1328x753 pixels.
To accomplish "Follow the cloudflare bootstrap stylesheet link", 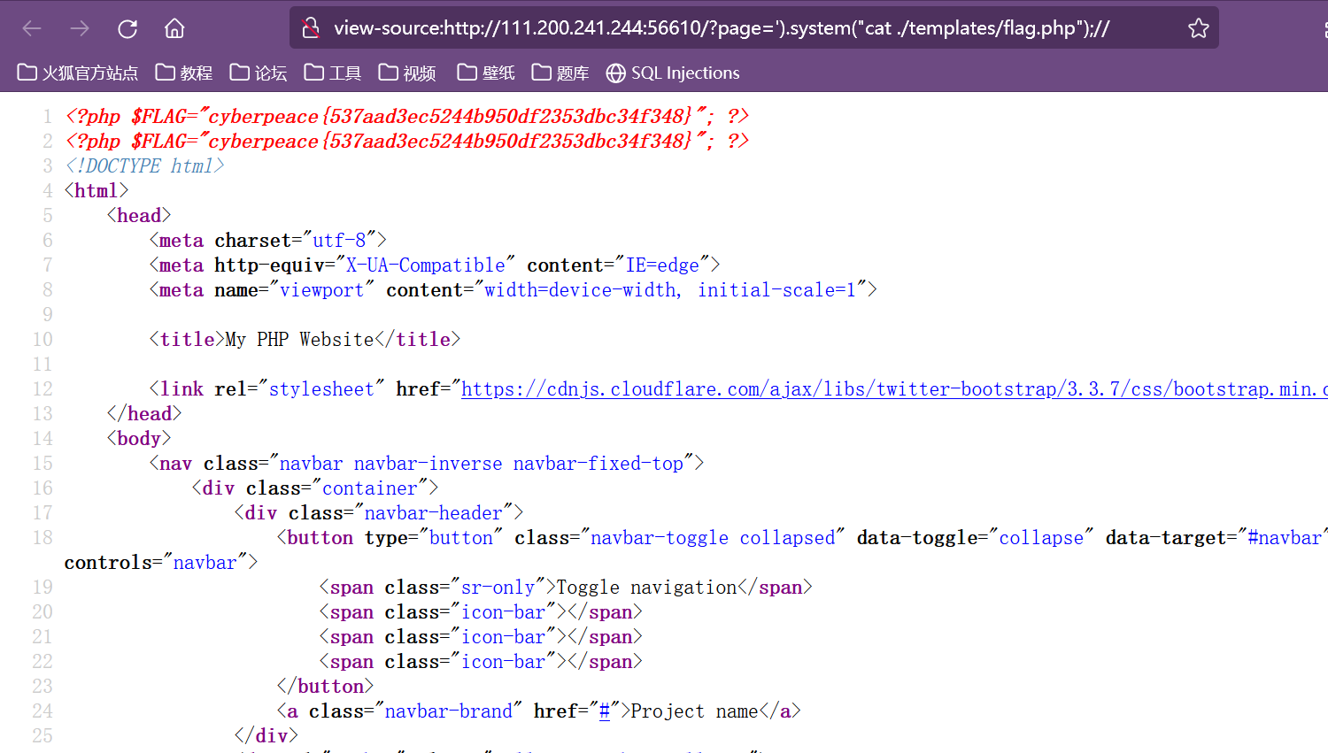I will 894,389.
